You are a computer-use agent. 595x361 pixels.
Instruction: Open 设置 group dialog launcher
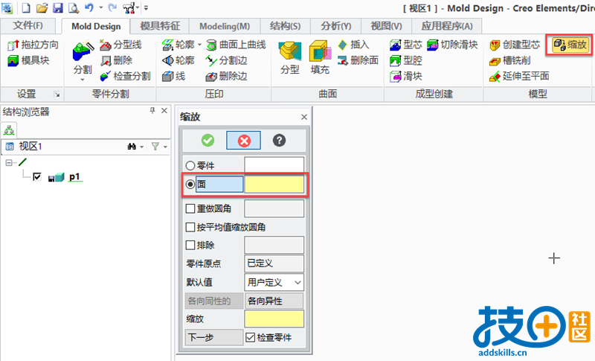(57, 95)
